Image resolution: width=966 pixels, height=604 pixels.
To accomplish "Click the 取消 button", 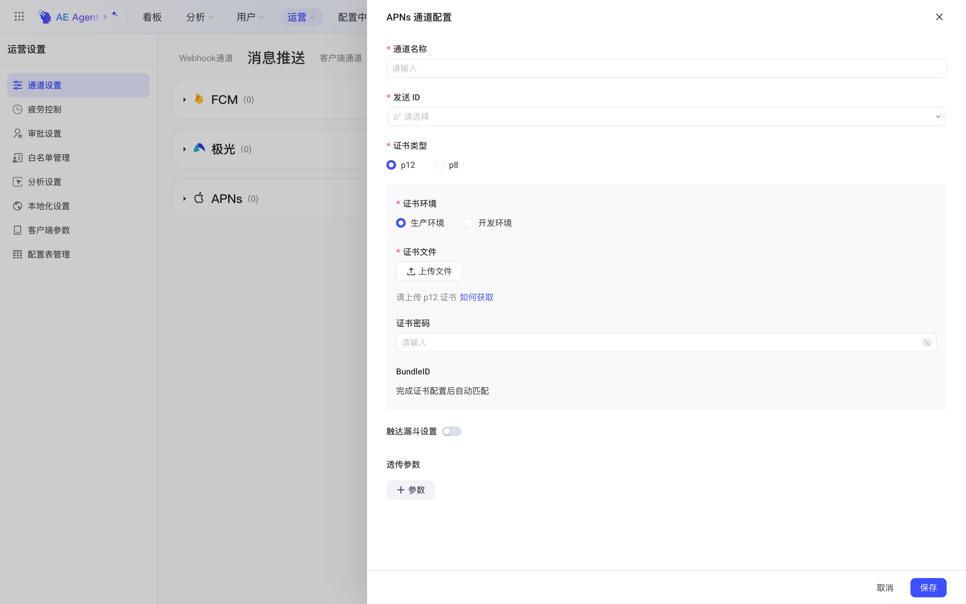I will 884,588.
